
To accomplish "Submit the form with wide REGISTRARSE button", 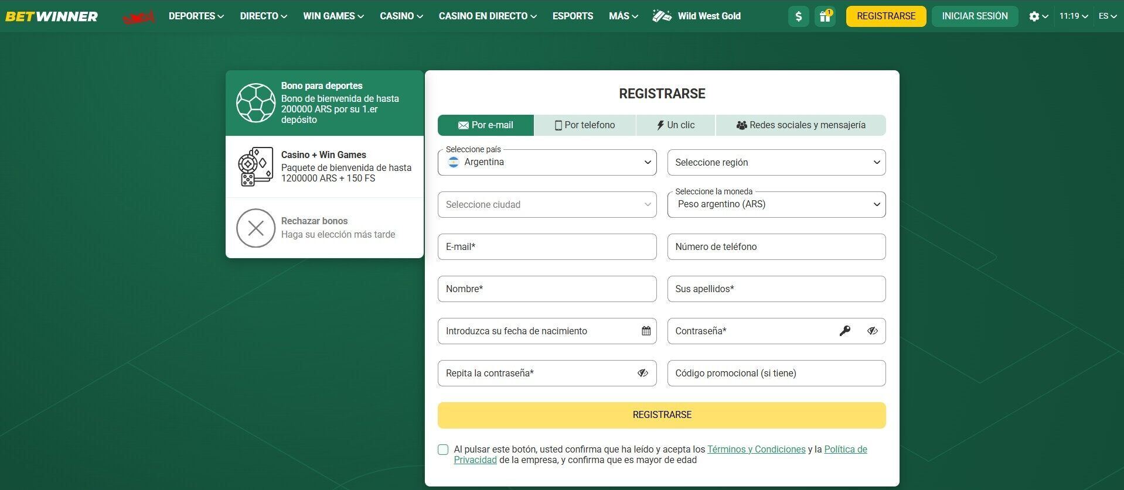I will 662,414.
